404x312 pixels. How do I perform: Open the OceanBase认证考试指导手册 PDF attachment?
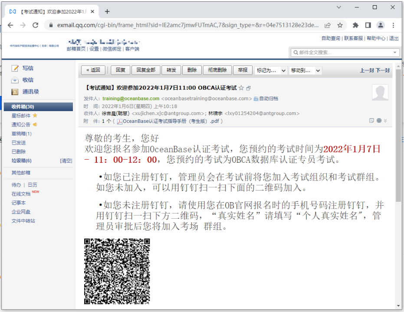pos(171,122)
